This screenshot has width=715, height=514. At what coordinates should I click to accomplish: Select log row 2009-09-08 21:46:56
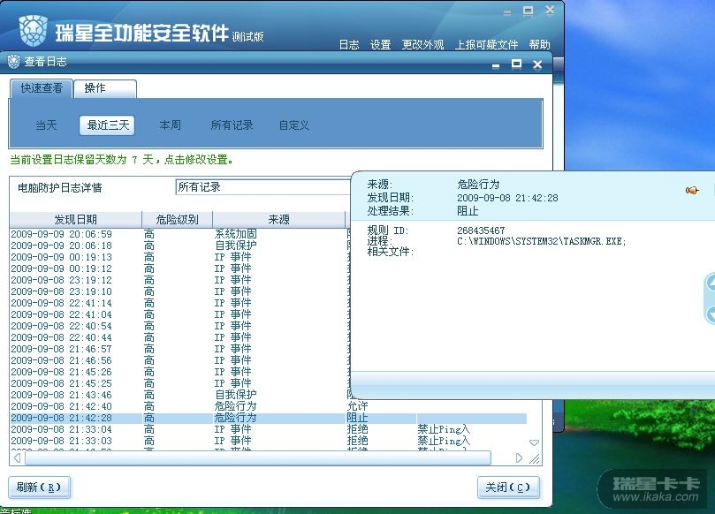click(180, 360)
